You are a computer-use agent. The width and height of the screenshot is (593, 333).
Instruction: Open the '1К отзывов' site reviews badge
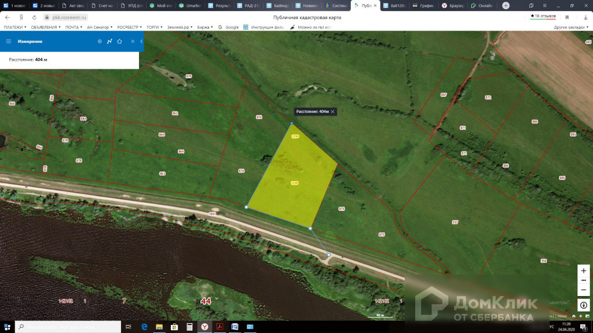pyautogui.click(x=543, y=16)
